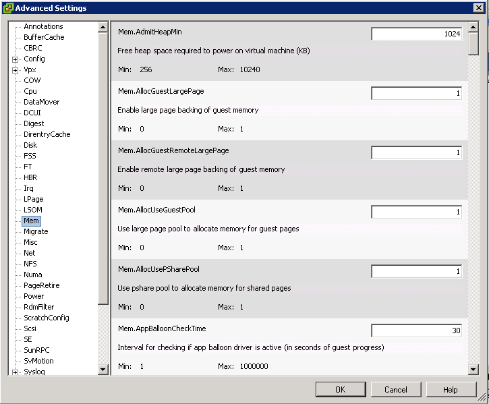Click the tree panel scrollbar thumb

point(103,168)
